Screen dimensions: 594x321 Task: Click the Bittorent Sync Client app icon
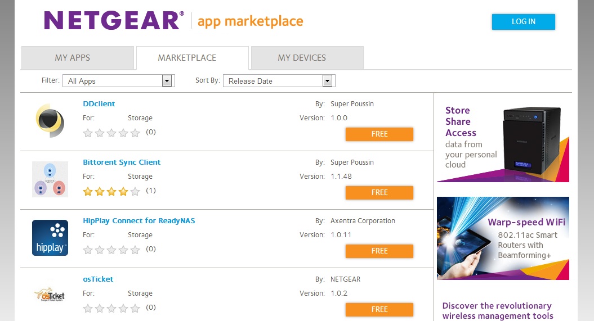(50, 179)
